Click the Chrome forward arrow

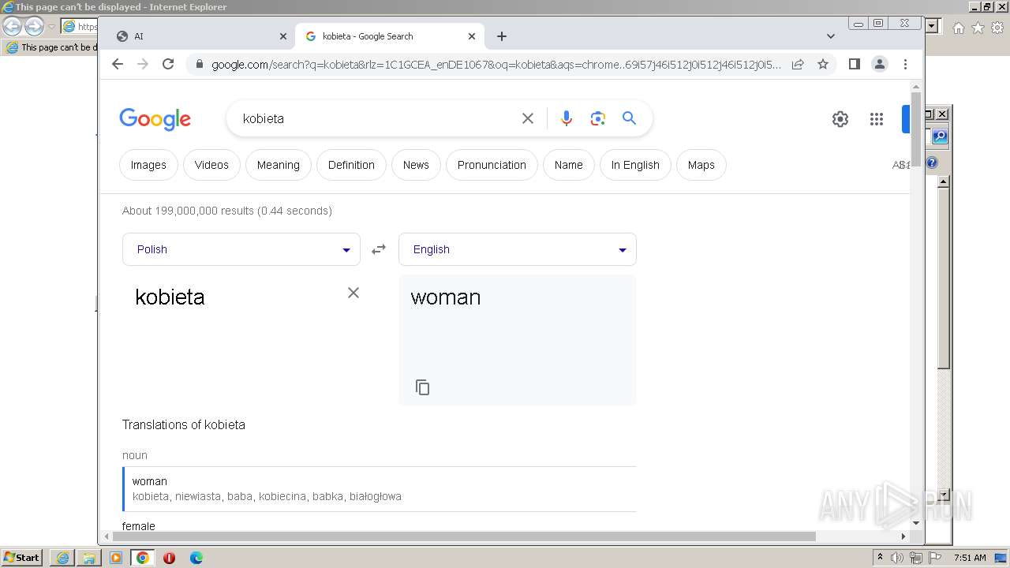[143, 64]
